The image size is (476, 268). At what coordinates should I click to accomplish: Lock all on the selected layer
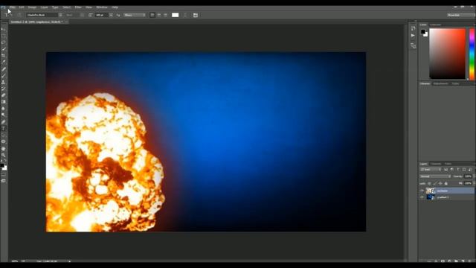446,183
